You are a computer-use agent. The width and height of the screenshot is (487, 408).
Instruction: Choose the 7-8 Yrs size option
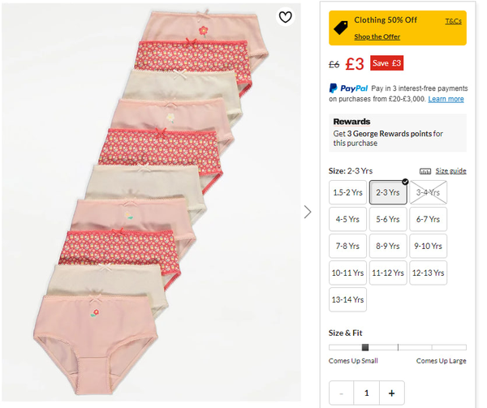347,246
